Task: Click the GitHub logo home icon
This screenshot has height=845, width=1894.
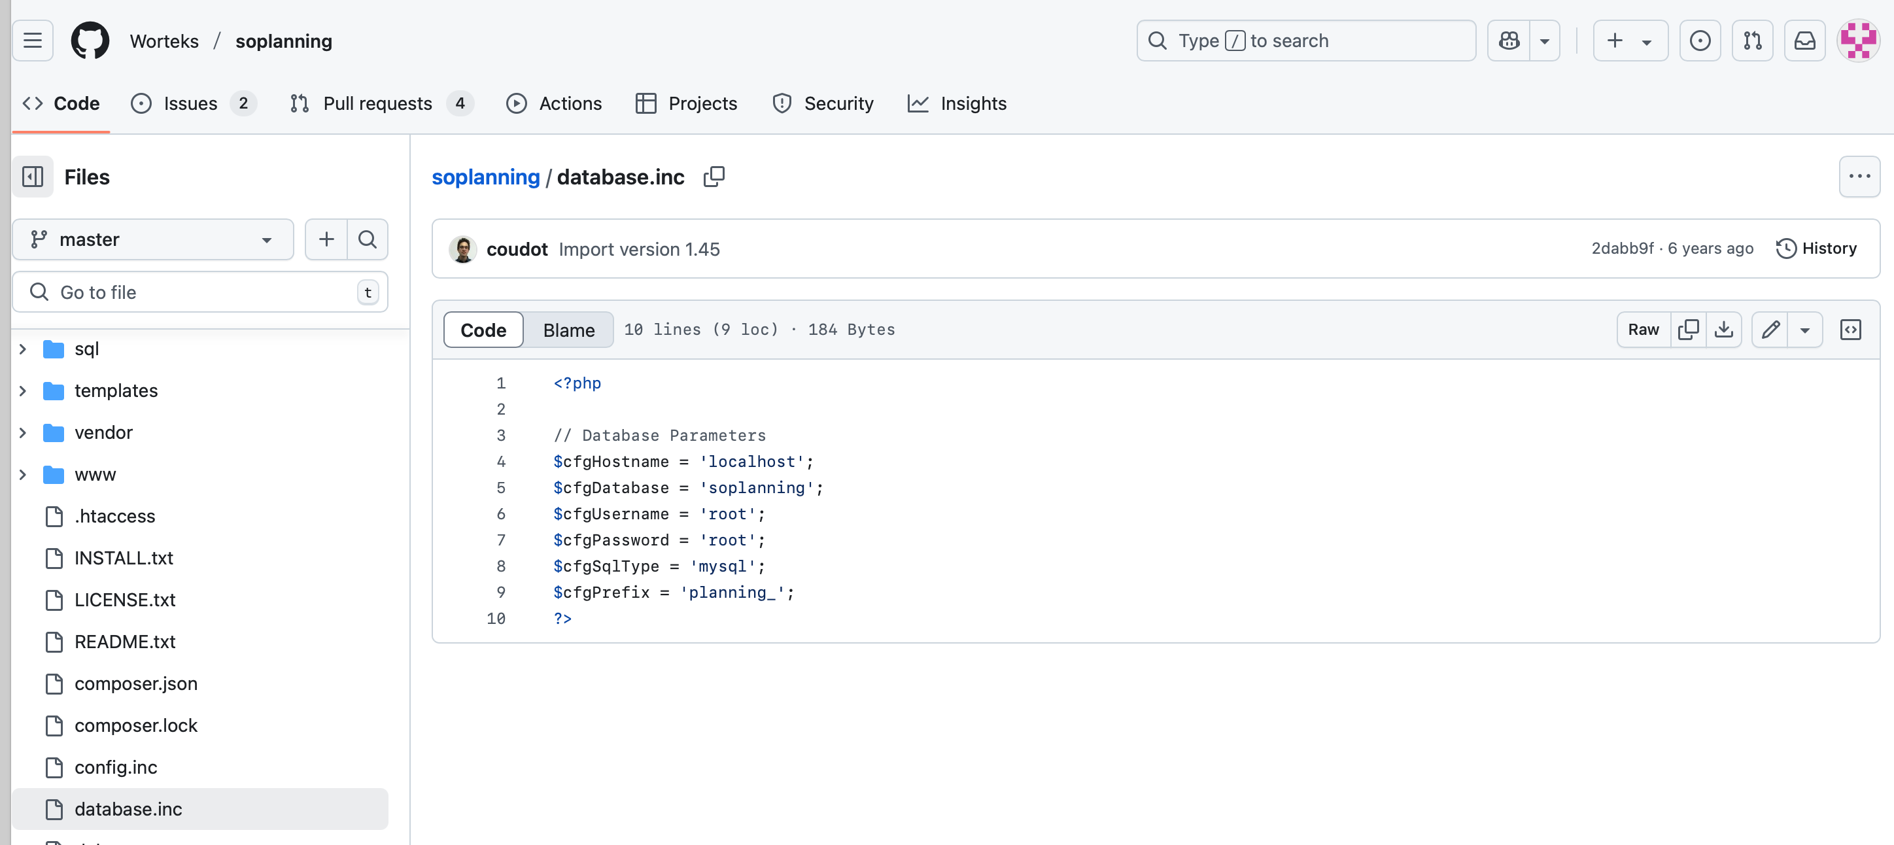Action: coord(90,41)
